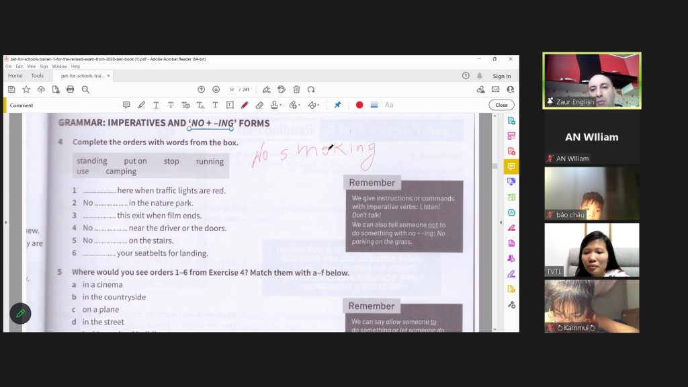The height and width of the screenshot is (387, 688).
Task: Click the Sign In button
Action: tap(501, 76)
